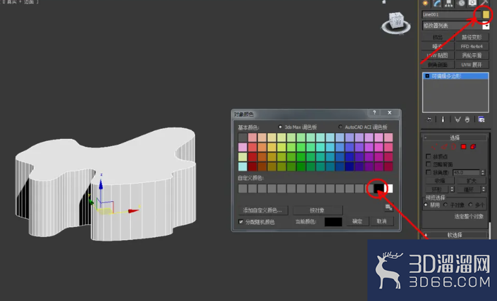Click the 环形 spinner arrows
Image resolution: width=497 pixels, height=301 pixels.
(452, 189)
